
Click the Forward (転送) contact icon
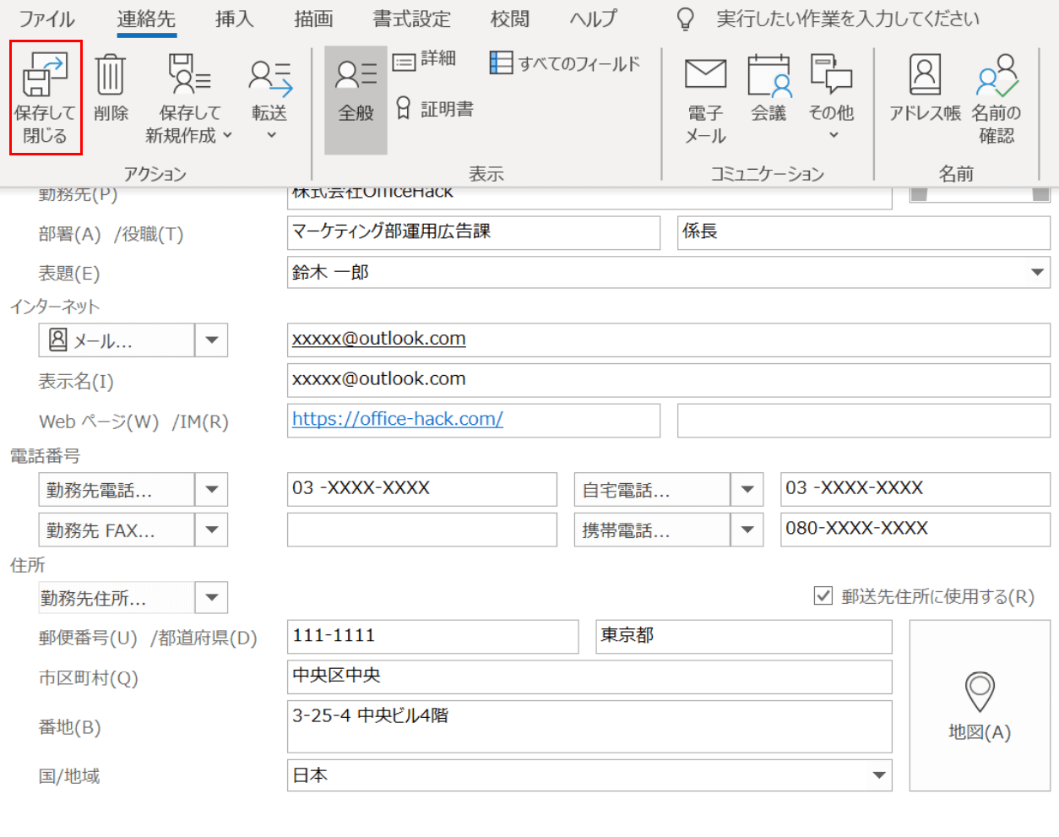269,78
